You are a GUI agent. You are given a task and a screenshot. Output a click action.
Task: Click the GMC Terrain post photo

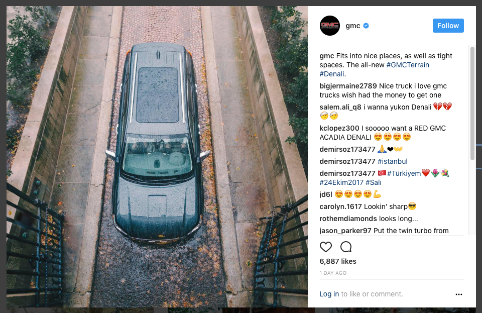(157, 157)
